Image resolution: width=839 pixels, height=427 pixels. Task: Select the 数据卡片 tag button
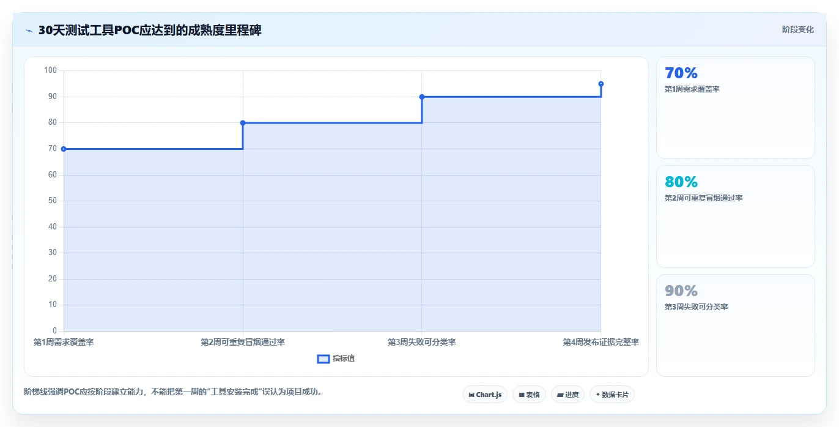pyautogui.click(x=612, y=395)
